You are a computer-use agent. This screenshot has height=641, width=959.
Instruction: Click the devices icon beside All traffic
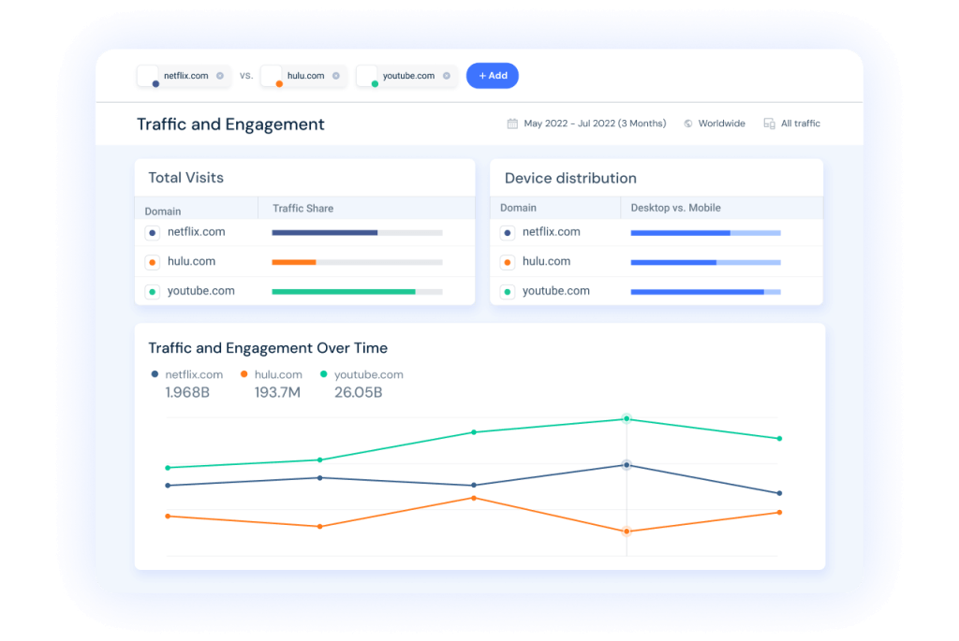(x=770, y=124)
